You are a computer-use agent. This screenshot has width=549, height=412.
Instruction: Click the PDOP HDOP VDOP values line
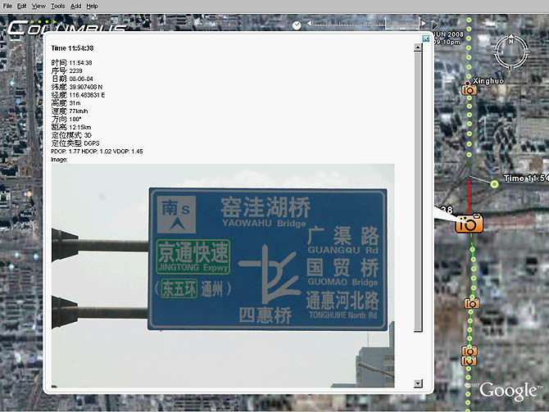(x=97, y=152)
